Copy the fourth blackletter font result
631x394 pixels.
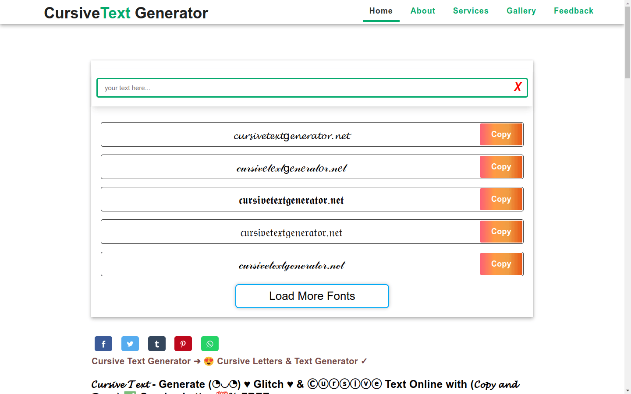tap(501, 232)
